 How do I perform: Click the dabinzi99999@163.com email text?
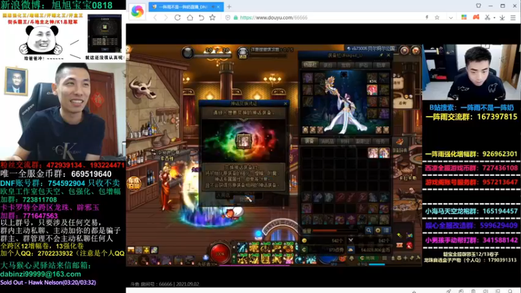40,274
